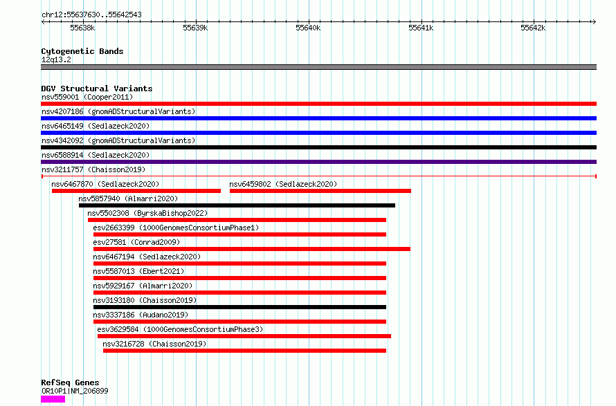The height and width of the screenshot is (406, 616).
Task: Open the nsv6467194 (Sedlazeck2020) label
Action: [x=147, y=257]
